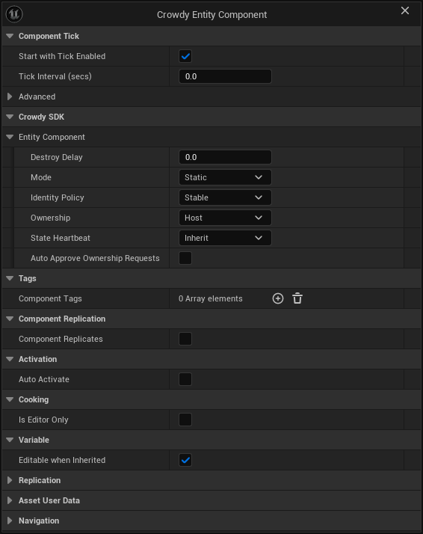The height and width of the screenshot is (534, 423).
Task: Collapse the Entity Component group
Action: coord(10,137)
